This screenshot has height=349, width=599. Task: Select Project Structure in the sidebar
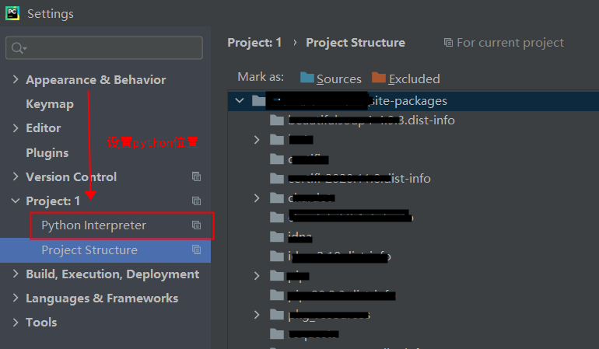89,250
